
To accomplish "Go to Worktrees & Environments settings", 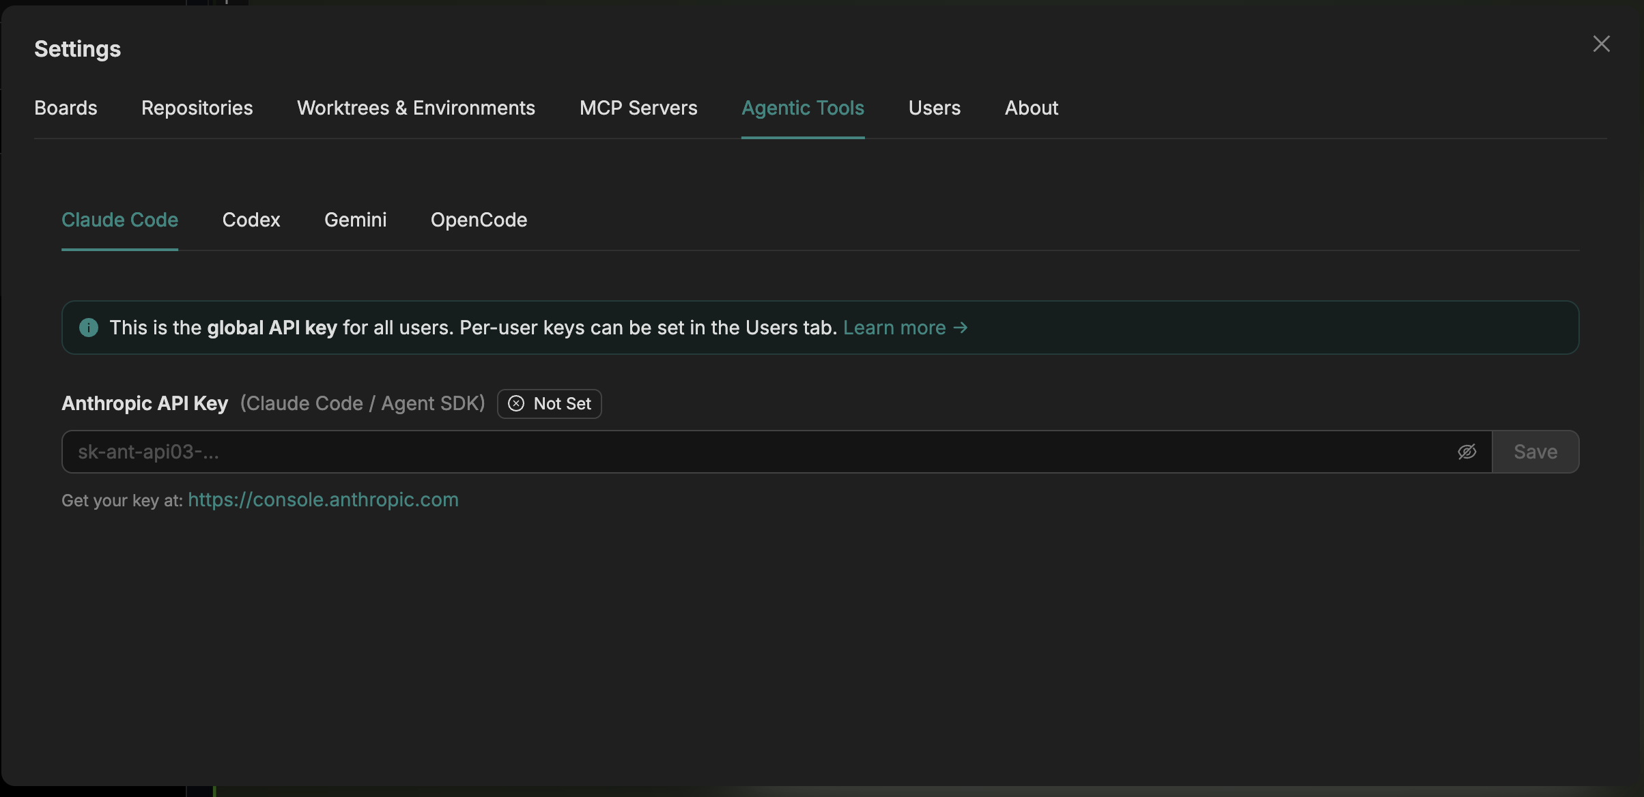I will (x=416, y=108).
